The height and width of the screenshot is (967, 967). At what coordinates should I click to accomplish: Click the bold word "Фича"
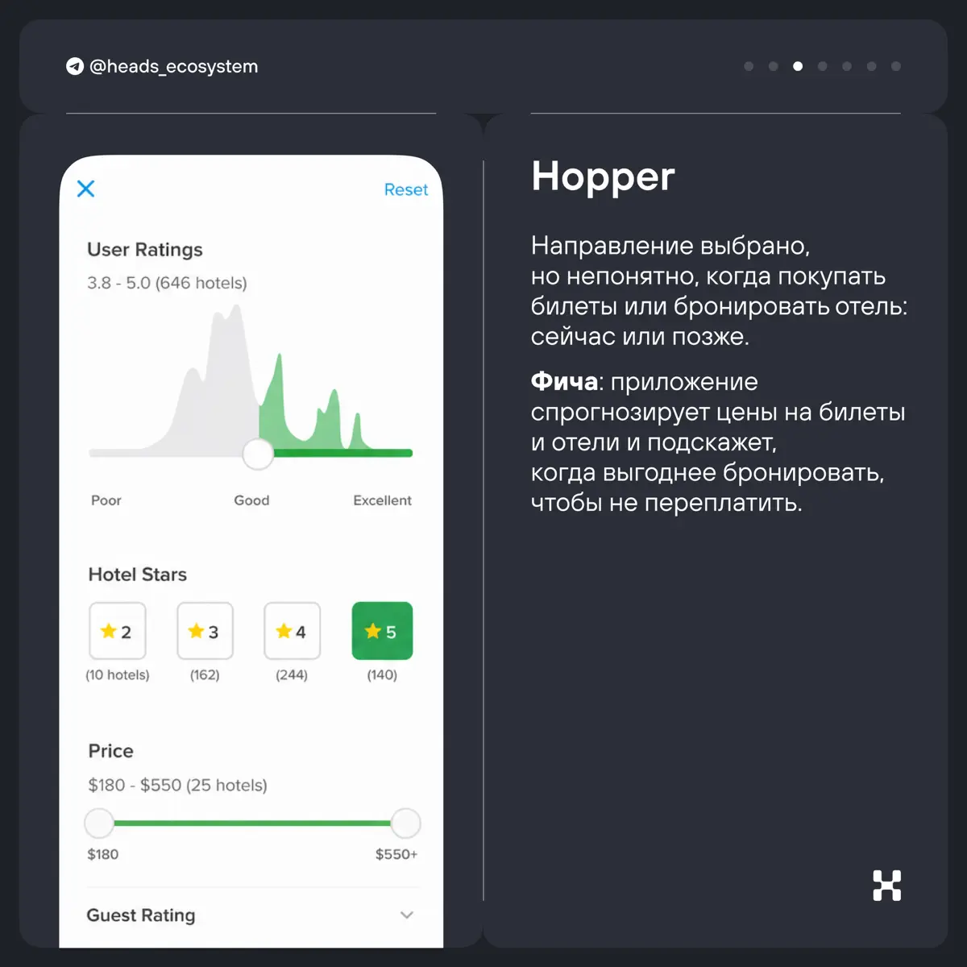(564, 381)
